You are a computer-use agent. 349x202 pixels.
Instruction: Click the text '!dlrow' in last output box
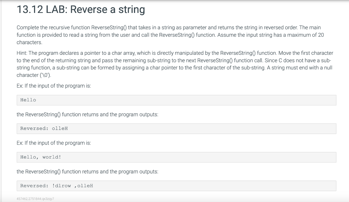61,186
